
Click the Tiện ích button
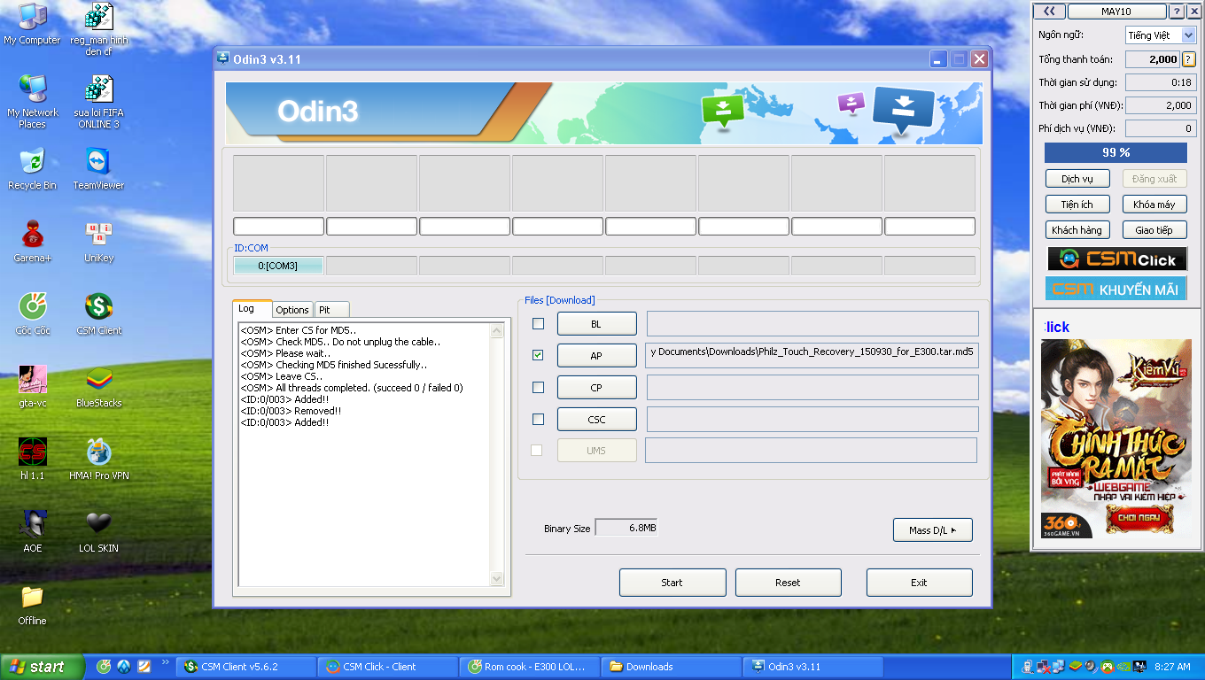(1077, 205)
